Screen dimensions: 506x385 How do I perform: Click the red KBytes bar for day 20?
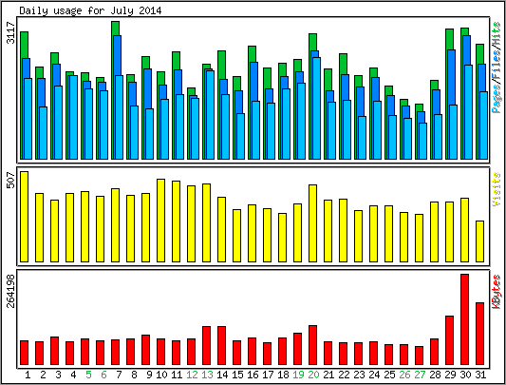coord(312,345)
